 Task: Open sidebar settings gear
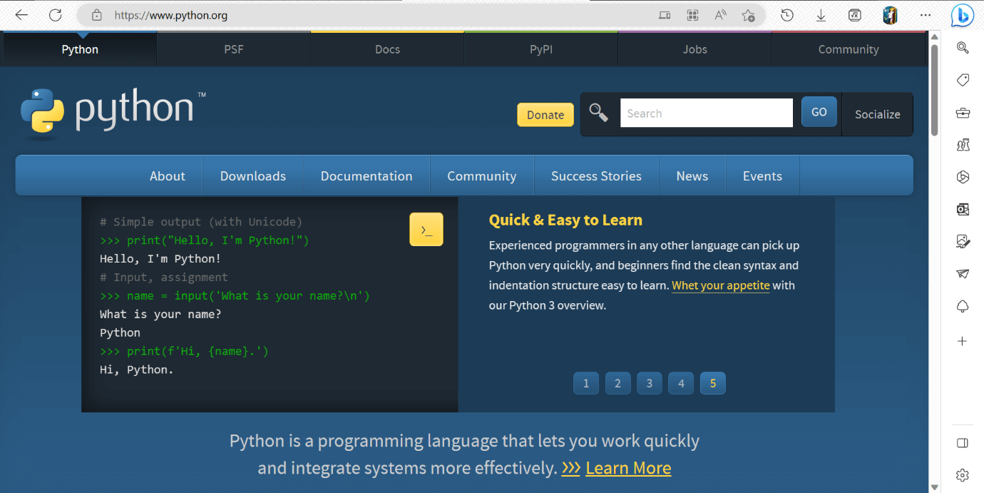[x=963, y=474]
